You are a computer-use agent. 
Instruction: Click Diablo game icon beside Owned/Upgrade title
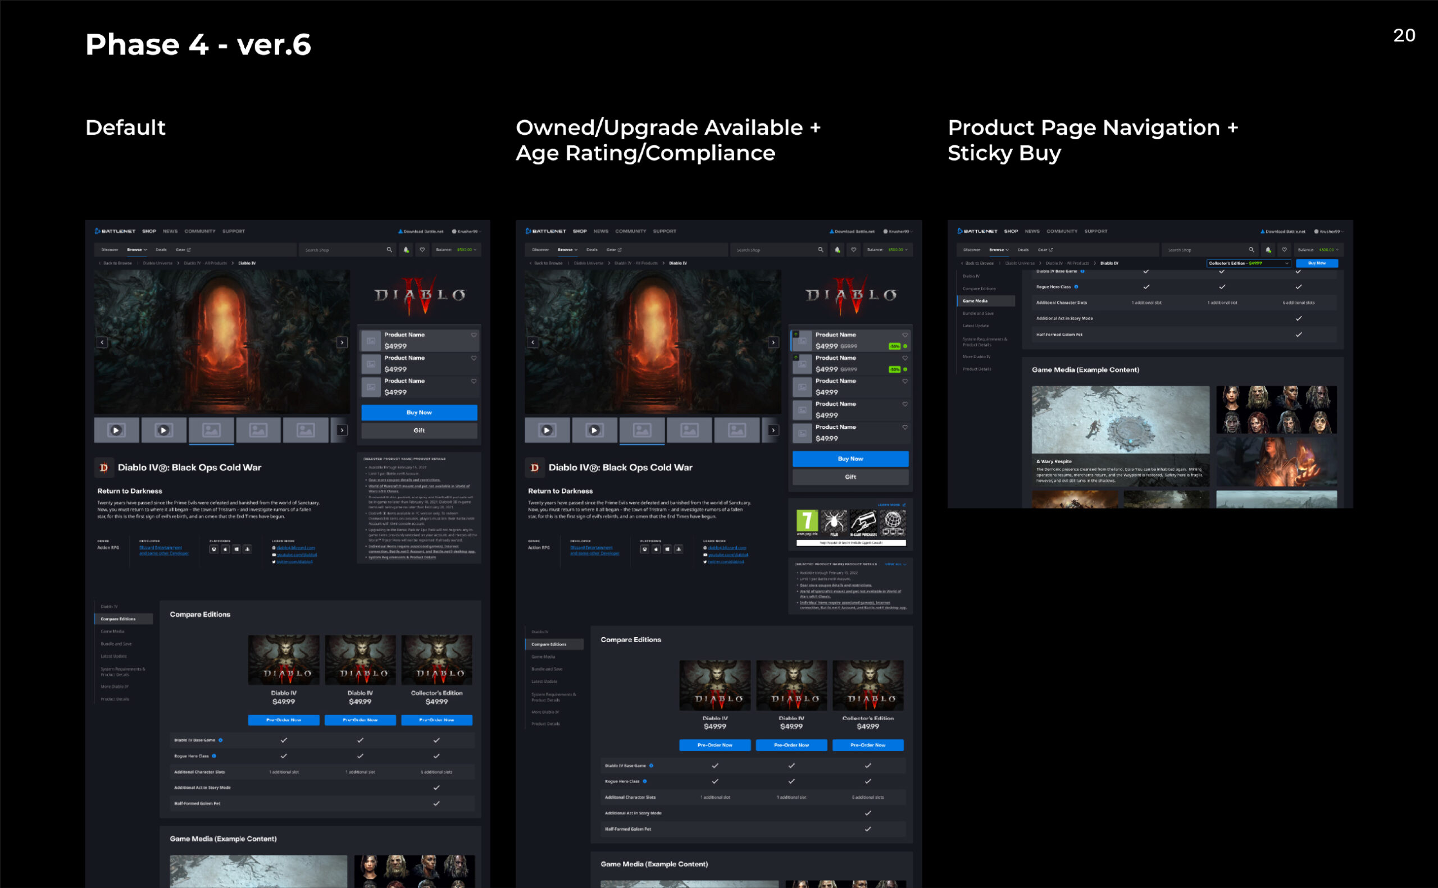click(x=535, y=468)
